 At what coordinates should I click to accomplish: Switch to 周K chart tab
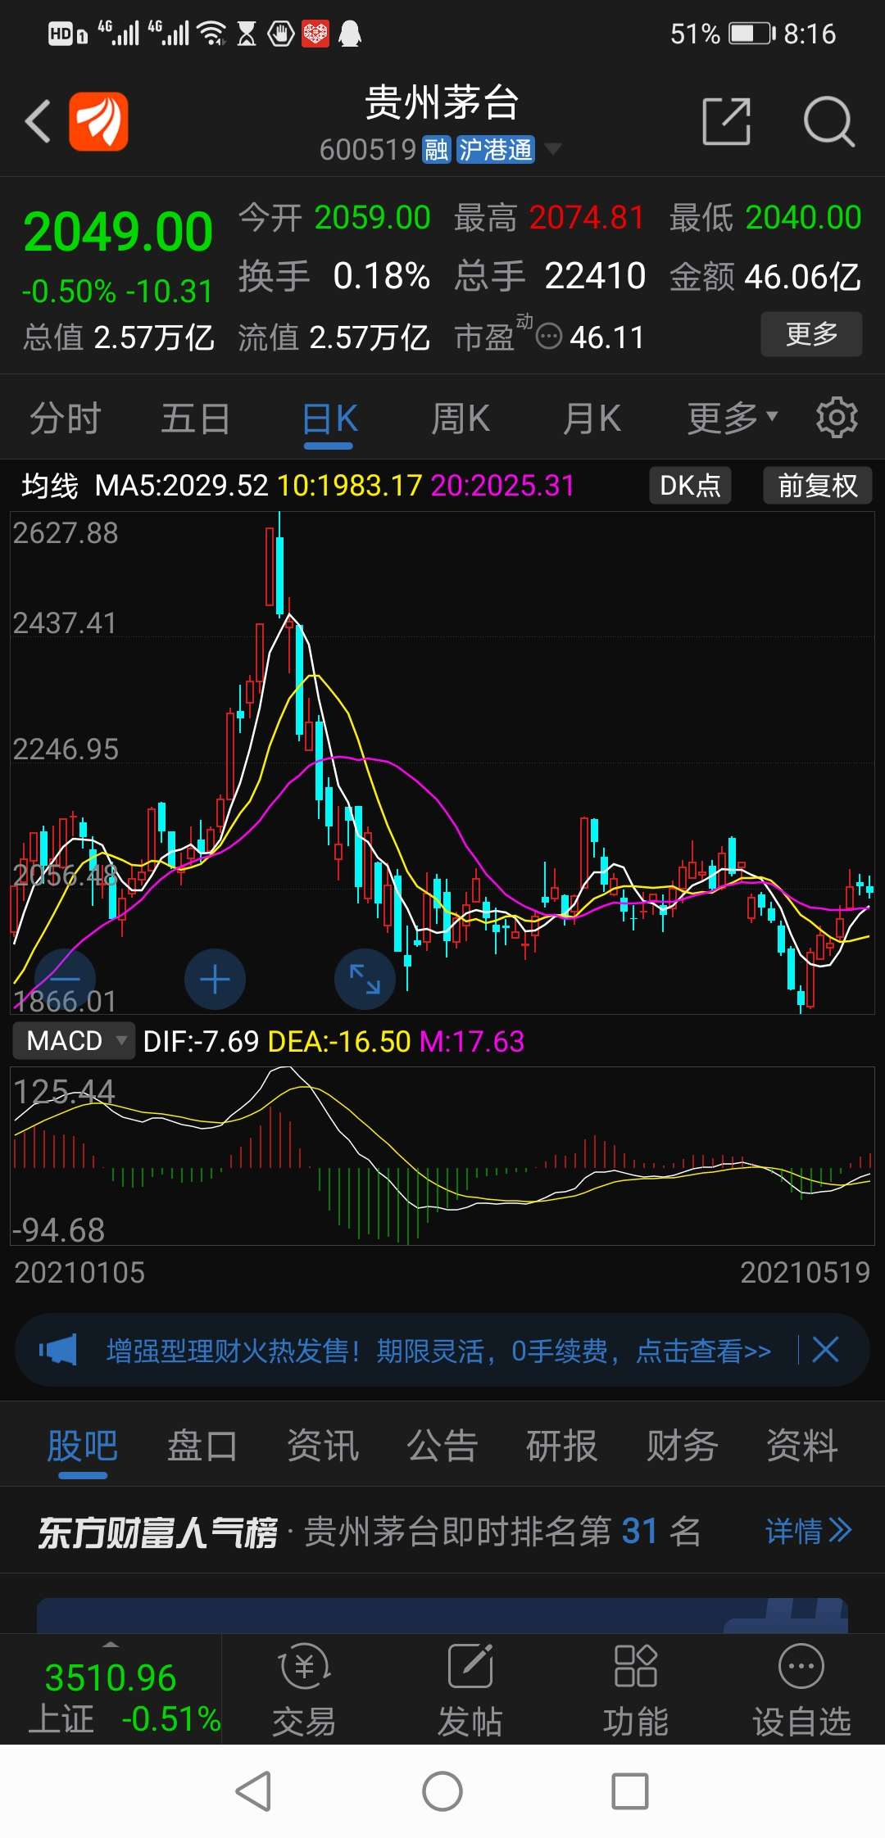460,419
